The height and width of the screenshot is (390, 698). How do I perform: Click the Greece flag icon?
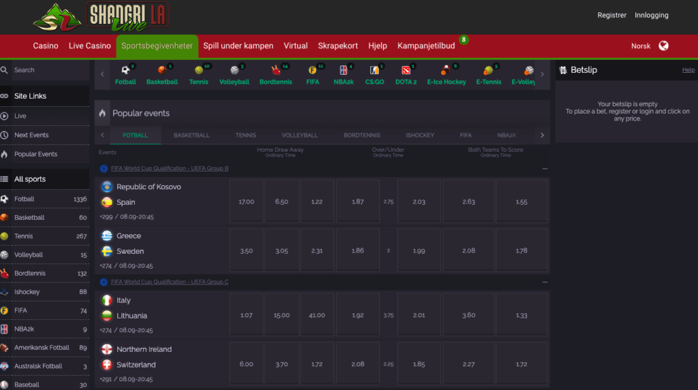pos(107,235)
